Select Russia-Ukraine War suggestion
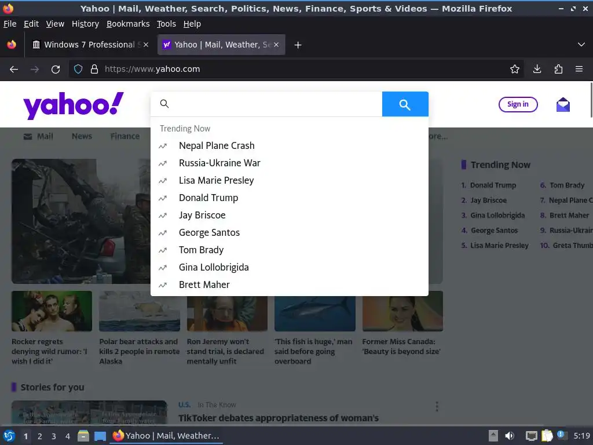This screenshot has height=445, width=593. click(290, 163)
